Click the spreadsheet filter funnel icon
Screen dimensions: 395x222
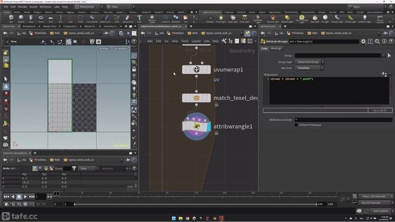tap(74, 168)
